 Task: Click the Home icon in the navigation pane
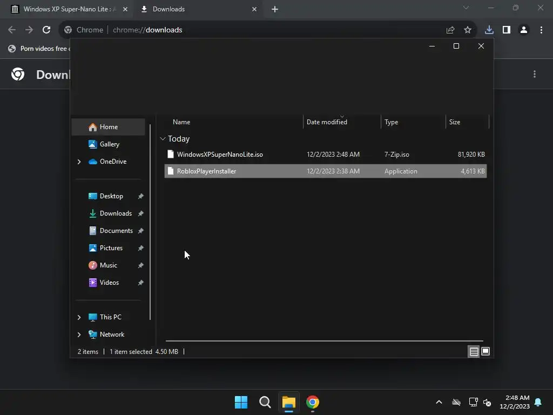coord(93,127)
